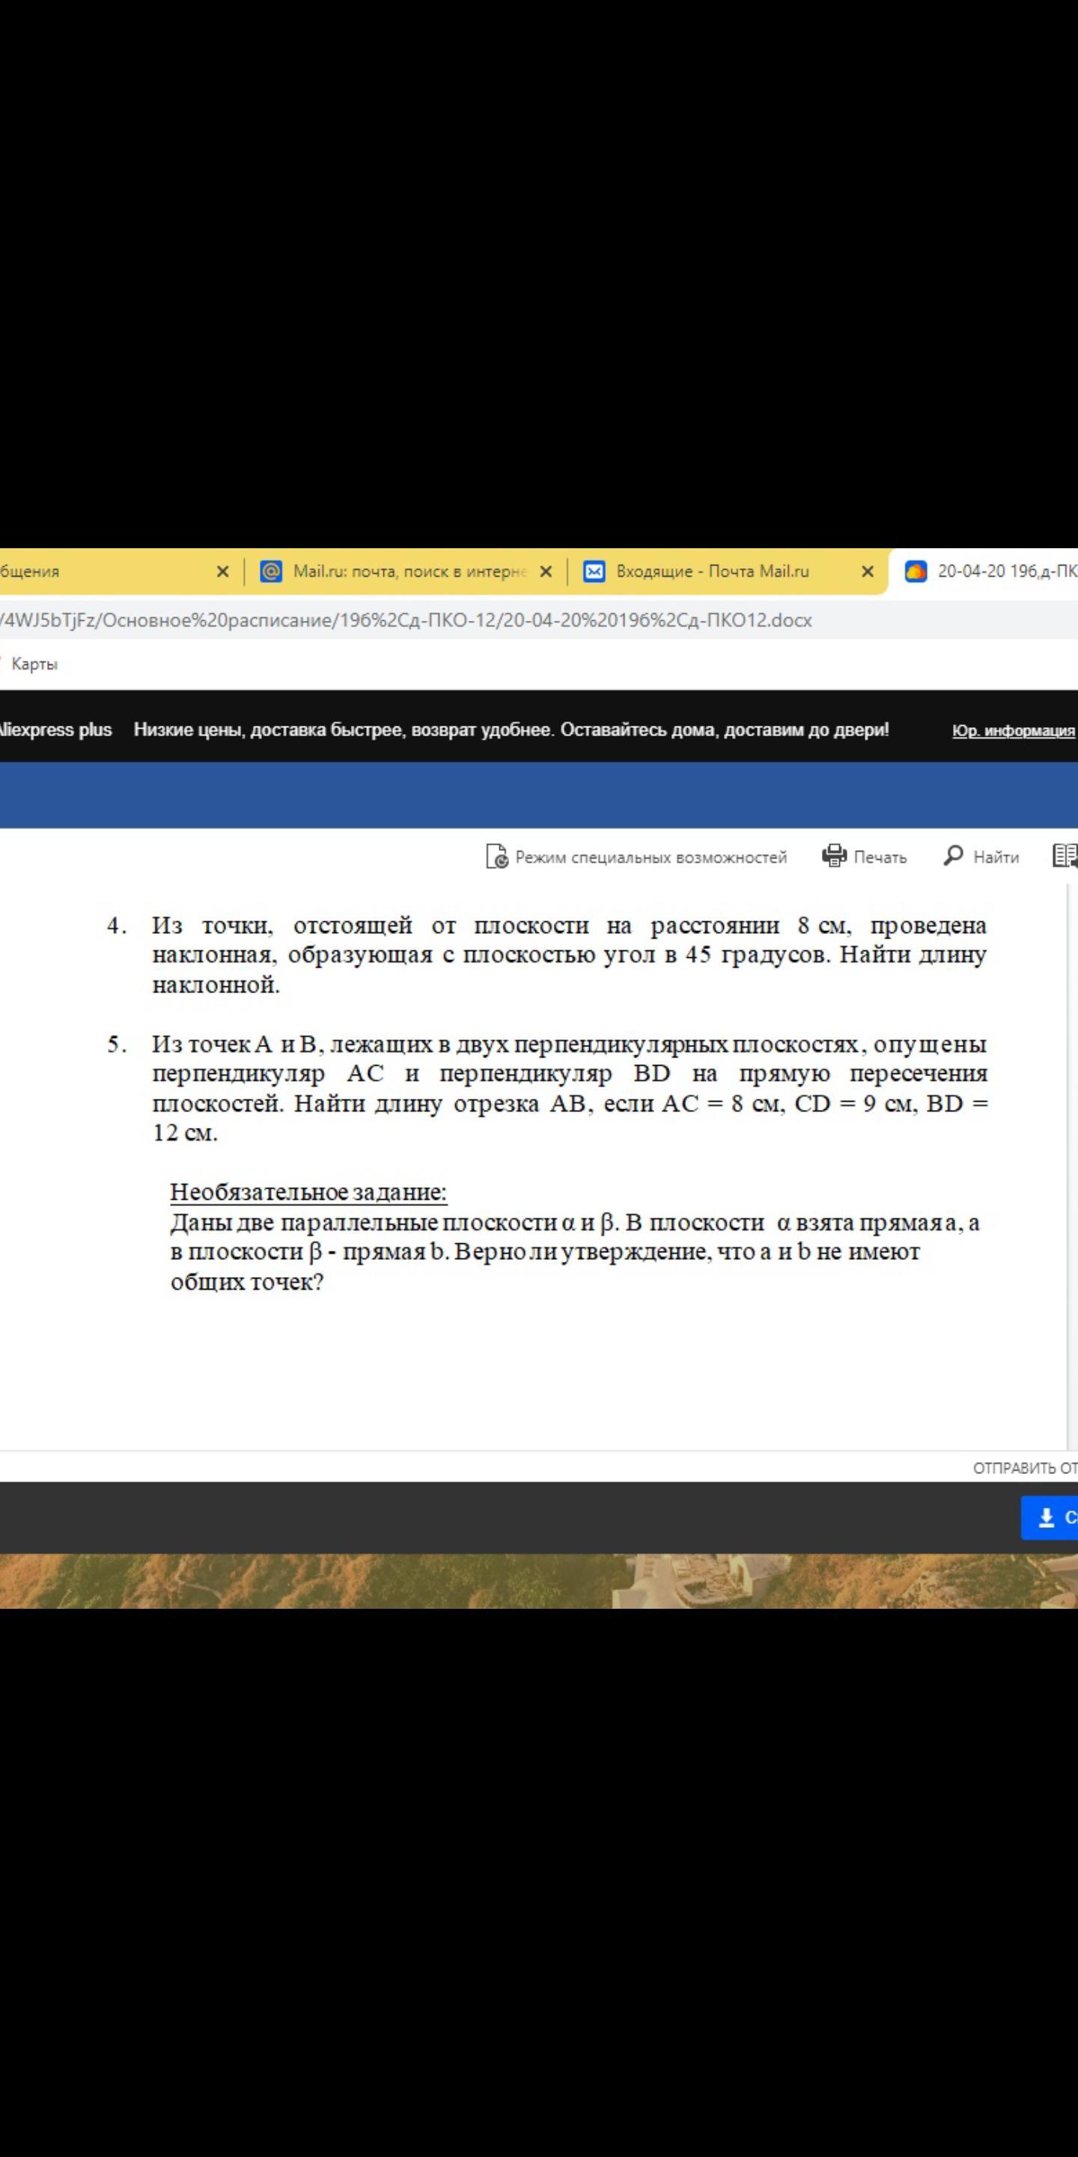Click the Mail.ru @ favicon on tab
This screenshot has height=2157, width=1078.
[x=271, y=572]
